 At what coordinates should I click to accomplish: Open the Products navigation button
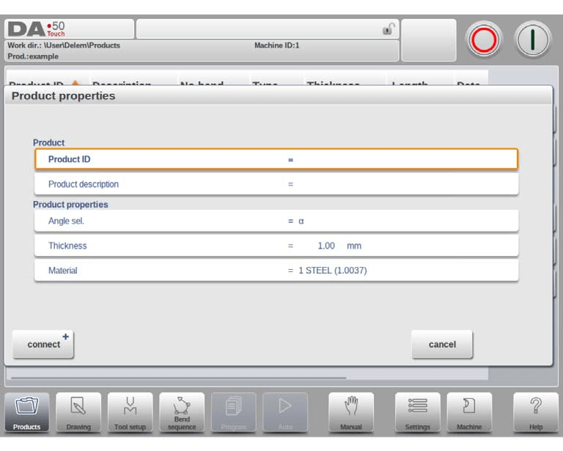coord(27,412)
